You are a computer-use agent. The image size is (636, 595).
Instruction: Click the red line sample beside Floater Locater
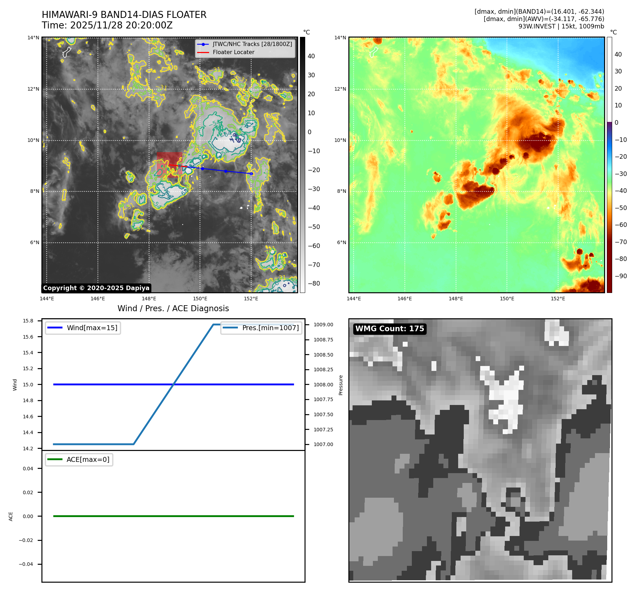[x=203, y=52]
